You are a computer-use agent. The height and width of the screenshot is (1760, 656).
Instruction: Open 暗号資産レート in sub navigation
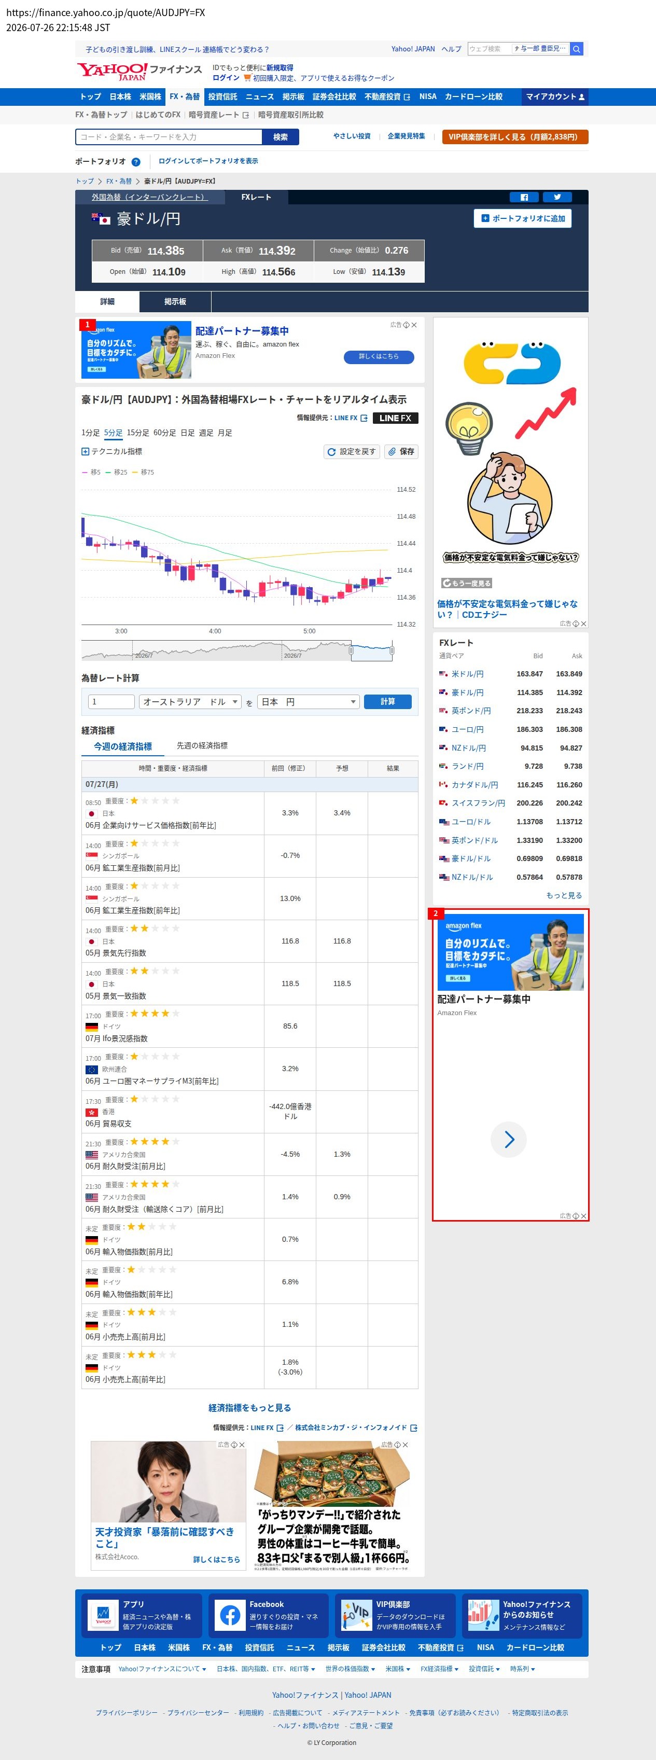point(219,115)
